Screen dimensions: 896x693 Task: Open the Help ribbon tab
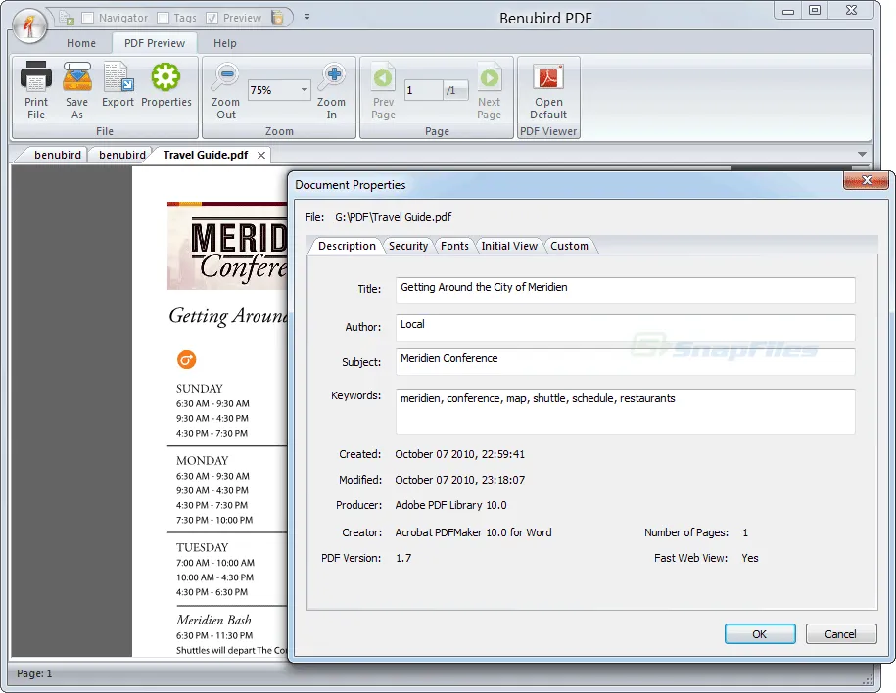(x=224, y=43)
